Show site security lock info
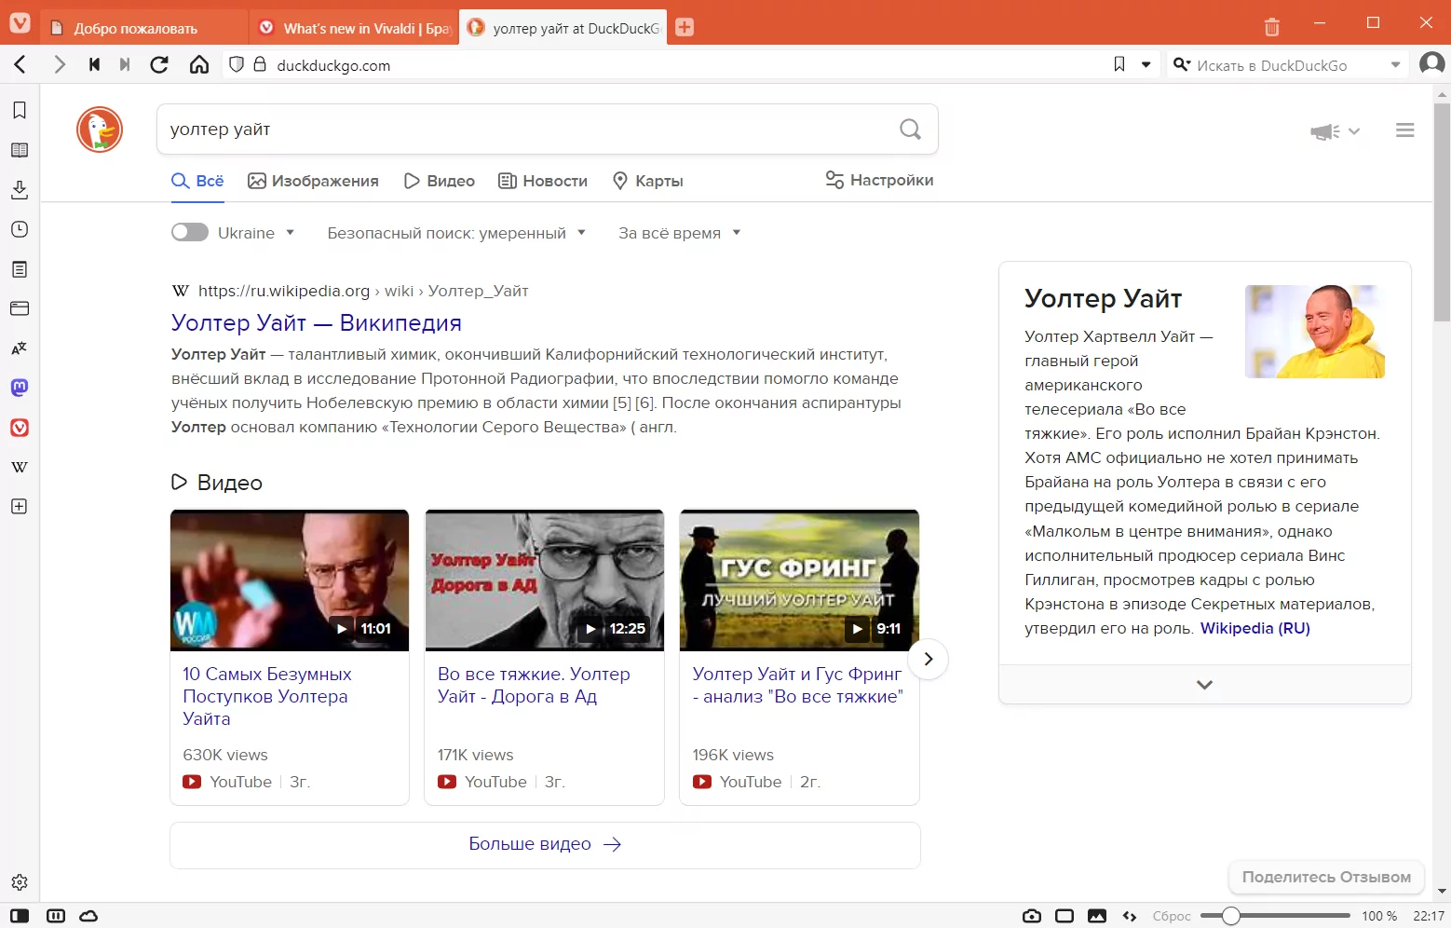Viewport: 1451px width, 928px height. click(260, 64)
